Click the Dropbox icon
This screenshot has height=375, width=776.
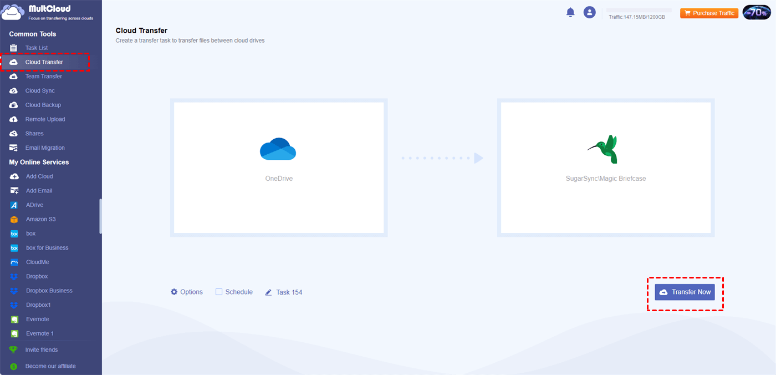[x=14, y=277]
